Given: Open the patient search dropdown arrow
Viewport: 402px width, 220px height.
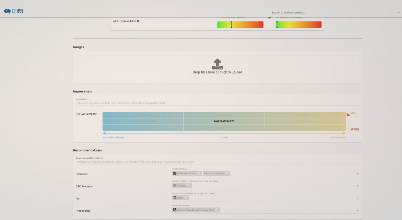Looking at the screenshot, I should coord(398,12).
